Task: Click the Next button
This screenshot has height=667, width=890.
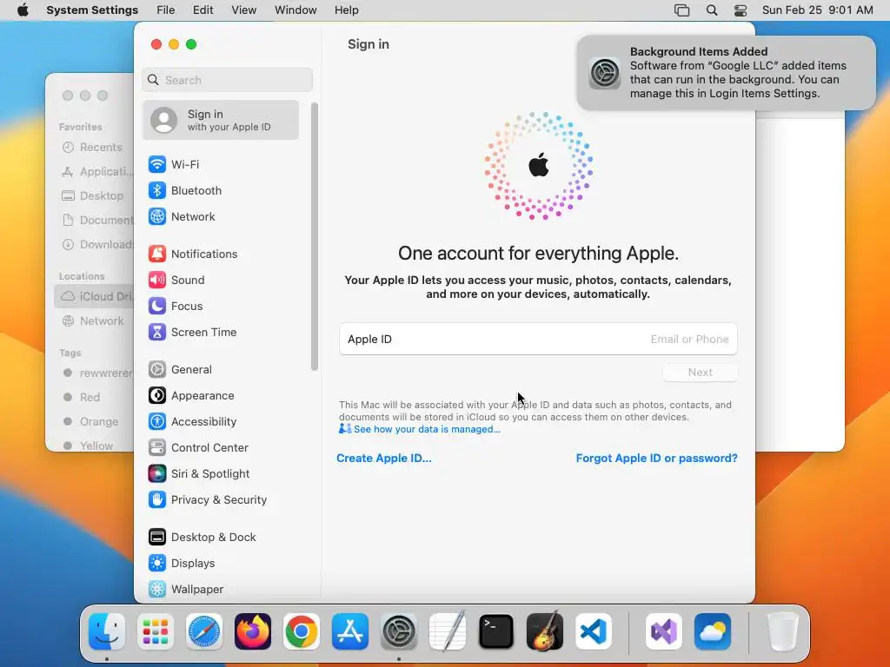Action: [701, 373]
